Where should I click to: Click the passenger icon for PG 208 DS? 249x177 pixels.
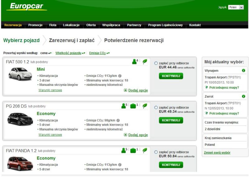click(124, 106)
